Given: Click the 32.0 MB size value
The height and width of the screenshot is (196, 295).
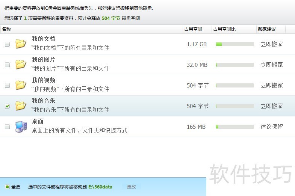Looking at the screenshot, I should pos(197,65).
